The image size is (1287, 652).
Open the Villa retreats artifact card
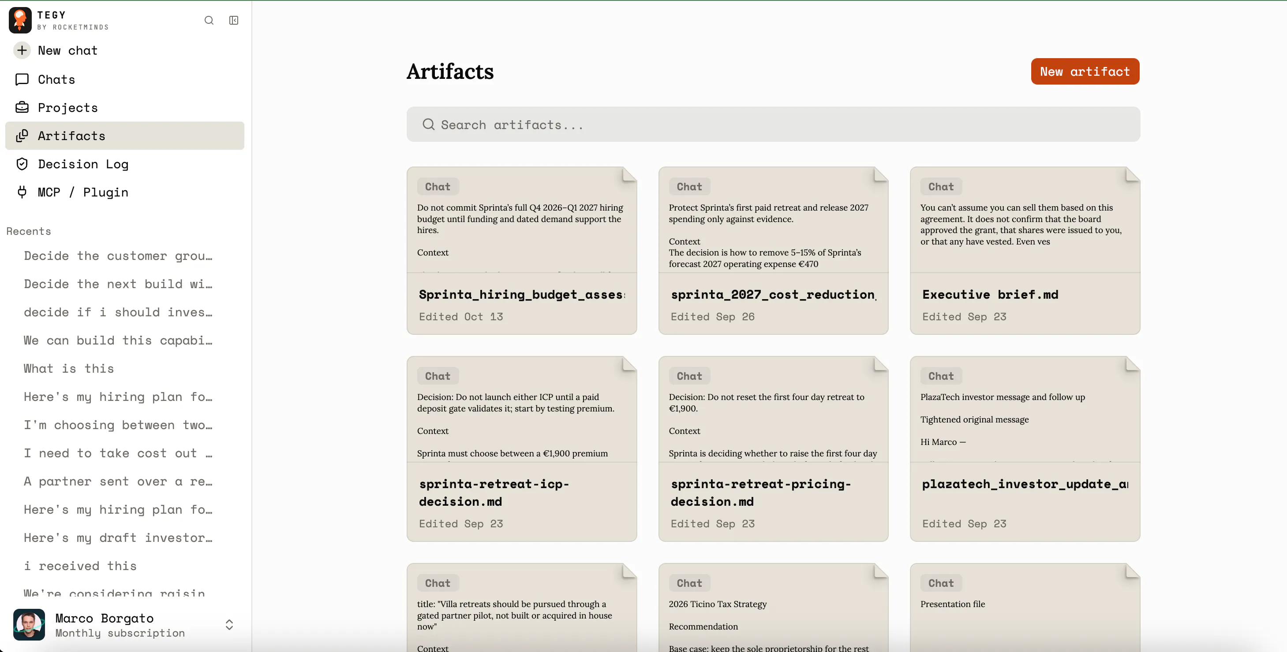click(x=522, y=607)
